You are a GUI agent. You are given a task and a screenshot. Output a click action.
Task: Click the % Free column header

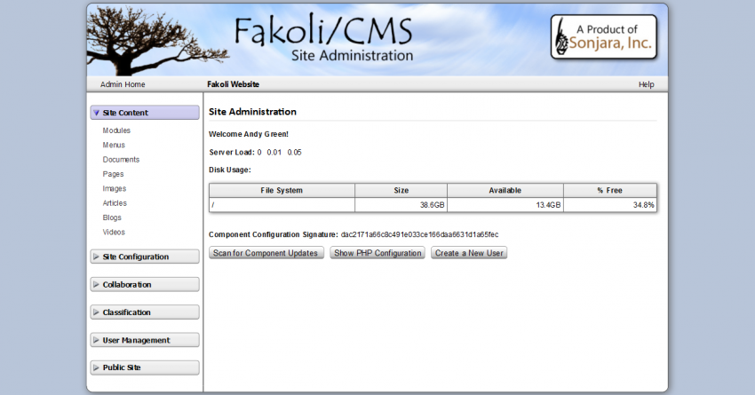click(610, 191)
